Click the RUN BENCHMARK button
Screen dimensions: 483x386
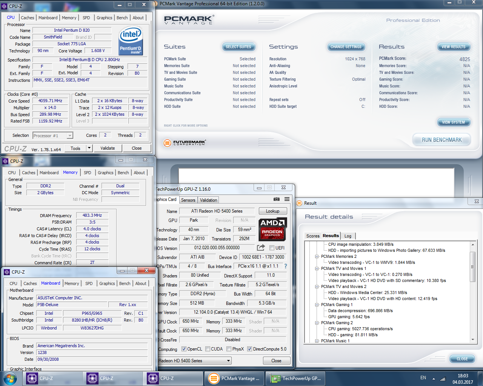(441, 140)
